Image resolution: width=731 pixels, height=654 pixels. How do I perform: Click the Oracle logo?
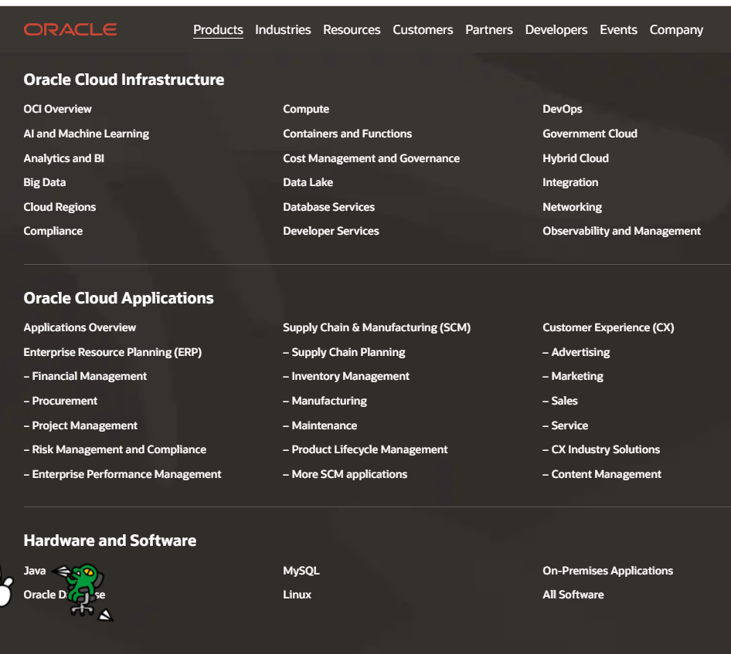click(70, 30)
